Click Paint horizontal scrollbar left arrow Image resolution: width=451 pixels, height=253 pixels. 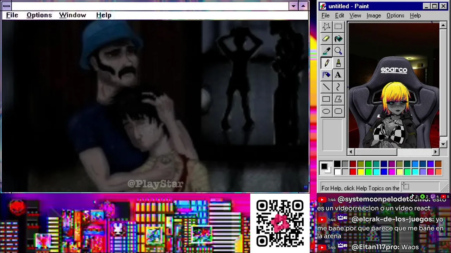[351, 152]
